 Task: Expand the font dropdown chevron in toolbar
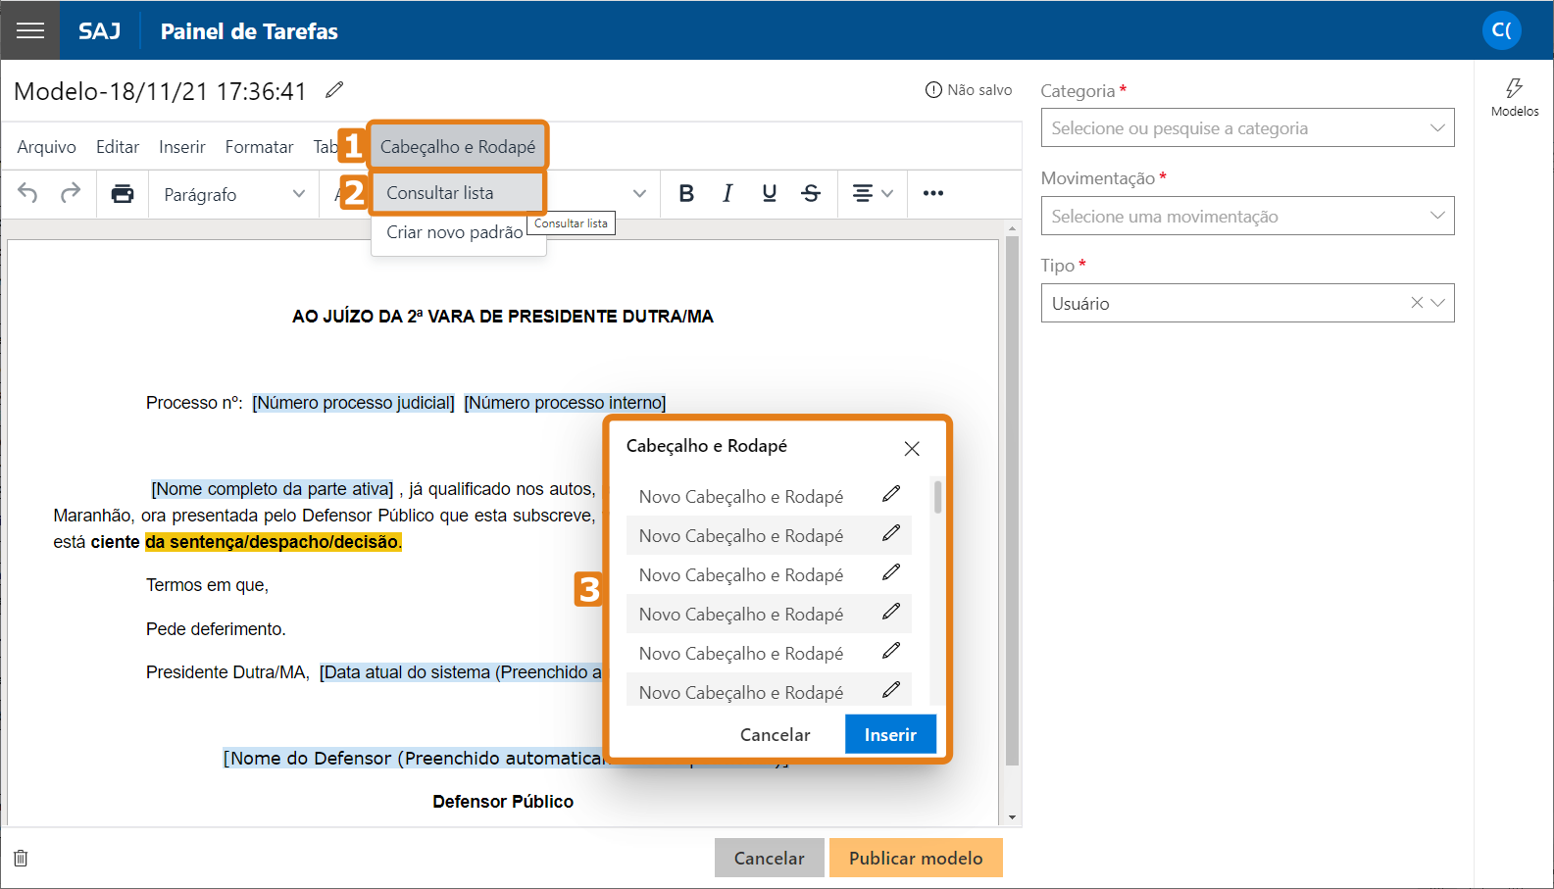click(x=639, y=193)
